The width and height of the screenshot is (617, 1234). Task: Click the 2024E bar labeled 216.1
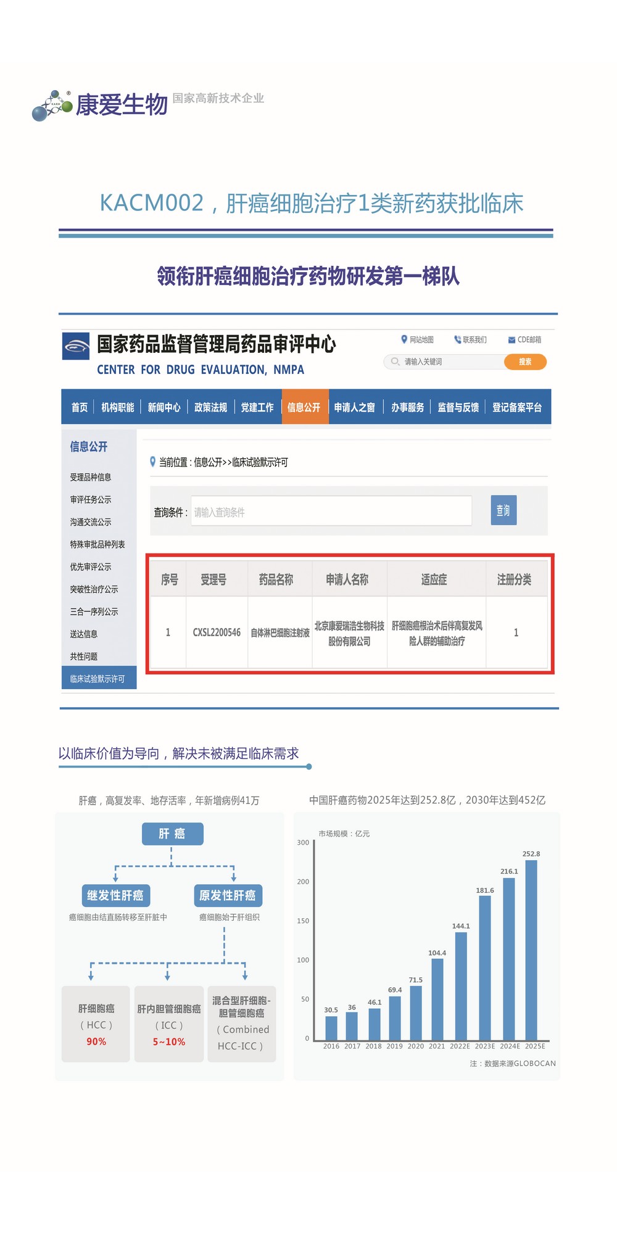click(x=509, y=959)
